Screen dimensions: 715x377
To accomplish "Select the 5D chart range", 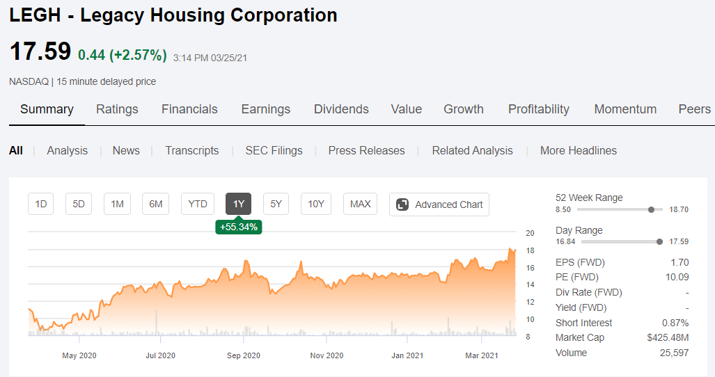I will click(79, 204).
